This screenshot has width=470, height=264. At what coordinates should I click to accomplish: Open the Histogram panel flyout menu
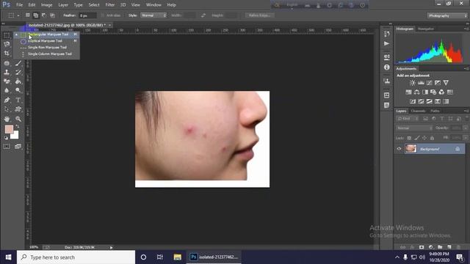[466, 29]
